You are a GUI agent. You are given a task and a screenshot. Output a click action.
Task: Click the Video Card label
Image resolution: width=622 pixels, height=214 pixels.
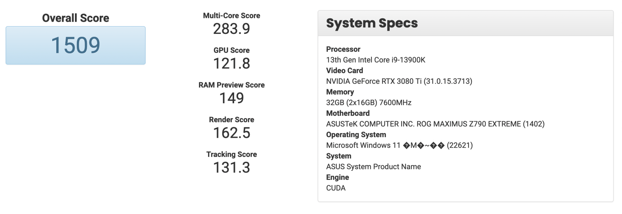click(344, 71)
